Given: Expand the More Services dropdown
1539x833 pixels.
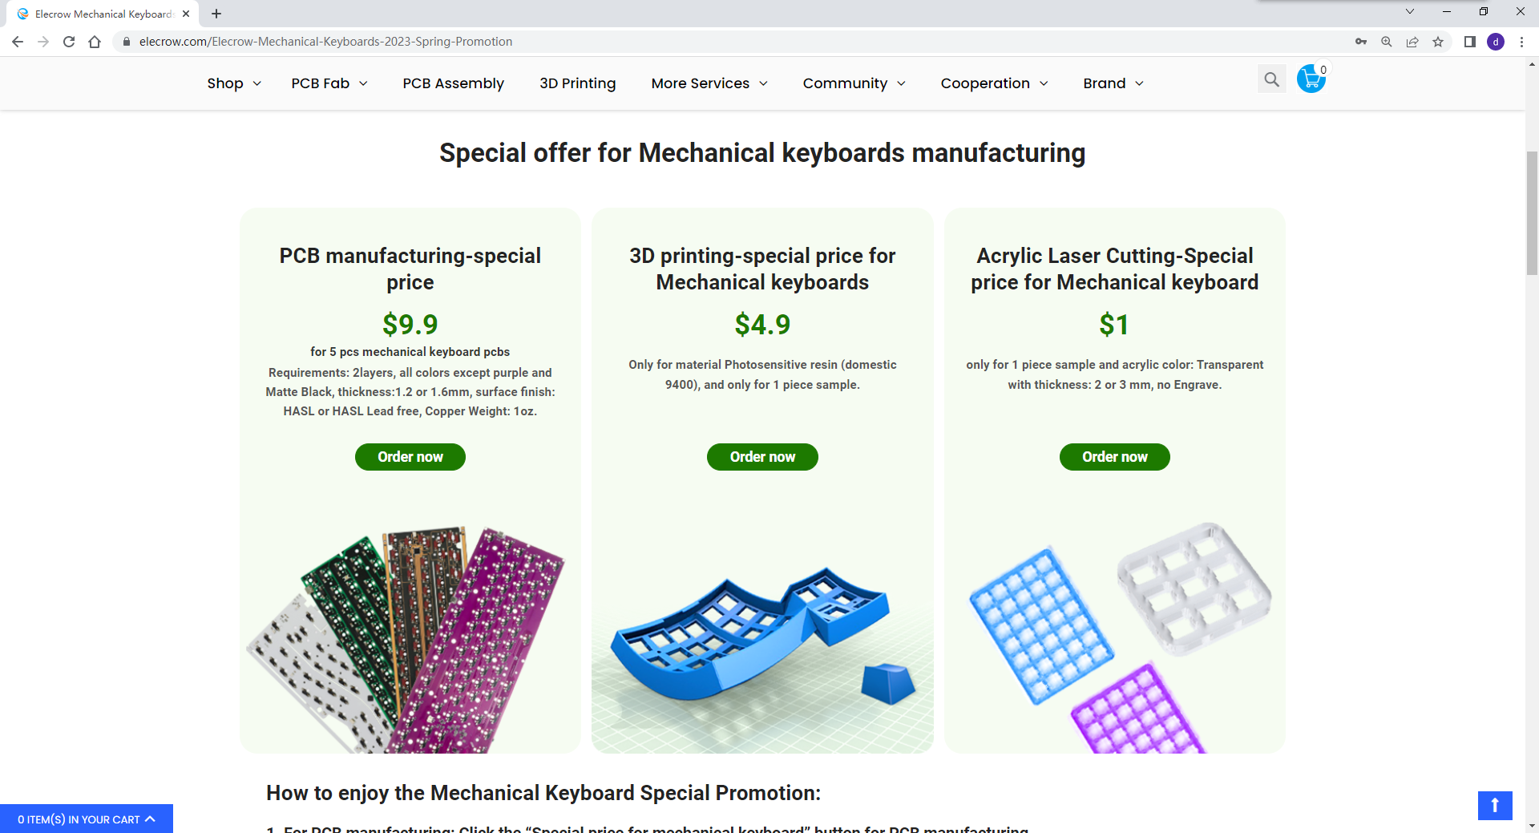Looking at the screenshot, I should pos(709,83).
